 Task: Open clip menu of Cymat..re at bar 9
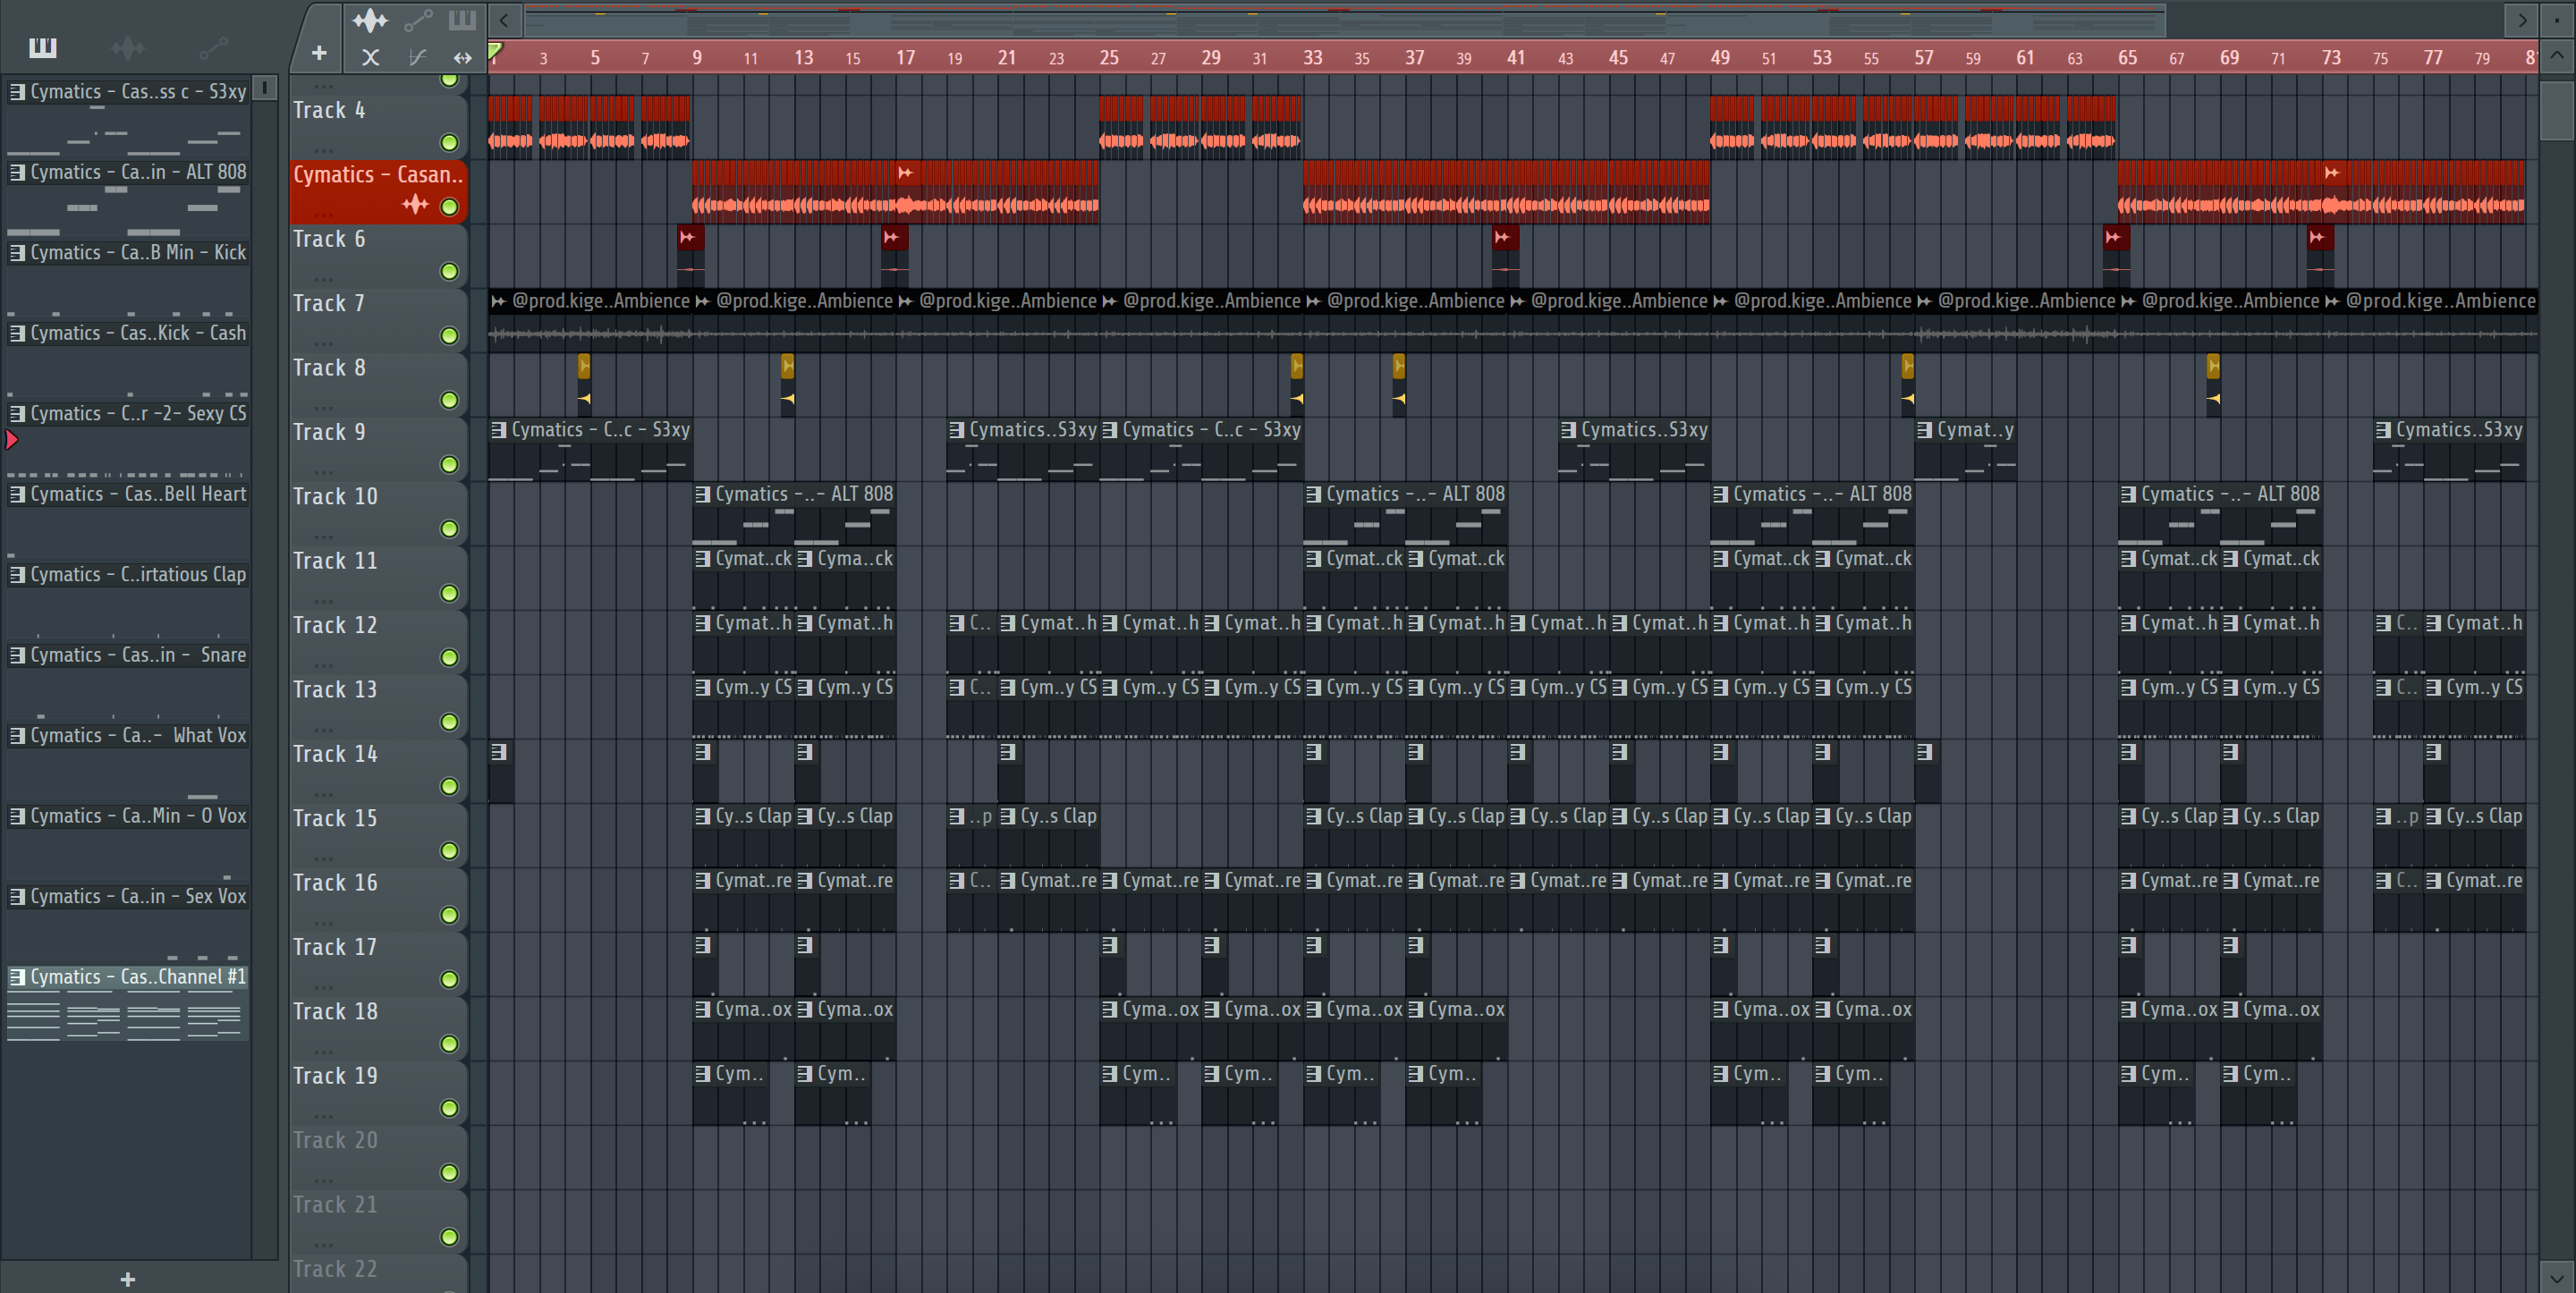pyautogui.click(x=702, y=880)
